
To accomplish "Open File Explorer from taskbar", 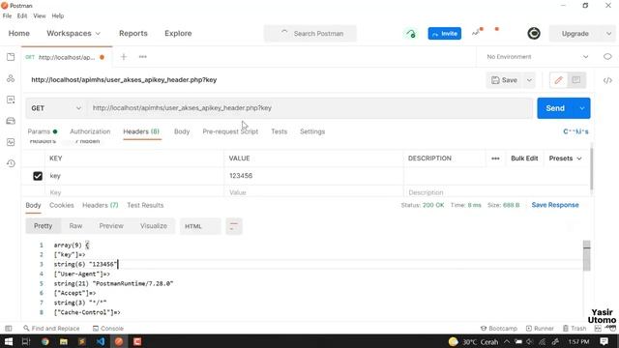I will coord(64,341).
